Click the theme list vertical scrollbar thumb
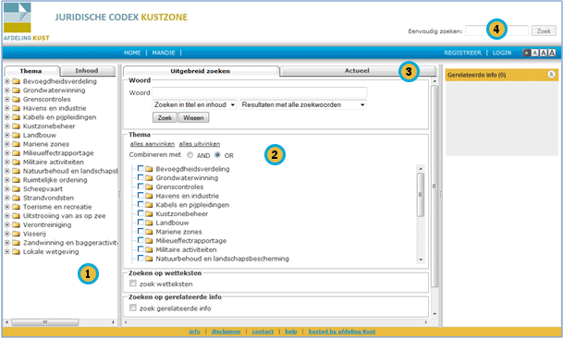This screenshot has height=338, width=563. (x=421, y=195)
